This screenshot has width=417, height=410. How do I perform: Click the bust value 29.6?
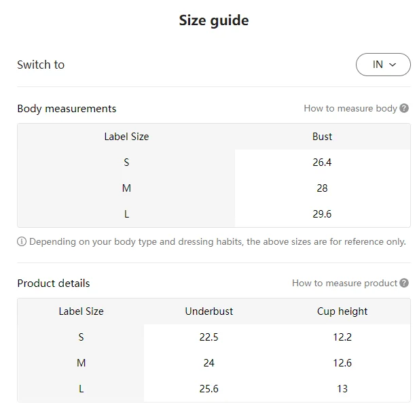click(322, 214)
